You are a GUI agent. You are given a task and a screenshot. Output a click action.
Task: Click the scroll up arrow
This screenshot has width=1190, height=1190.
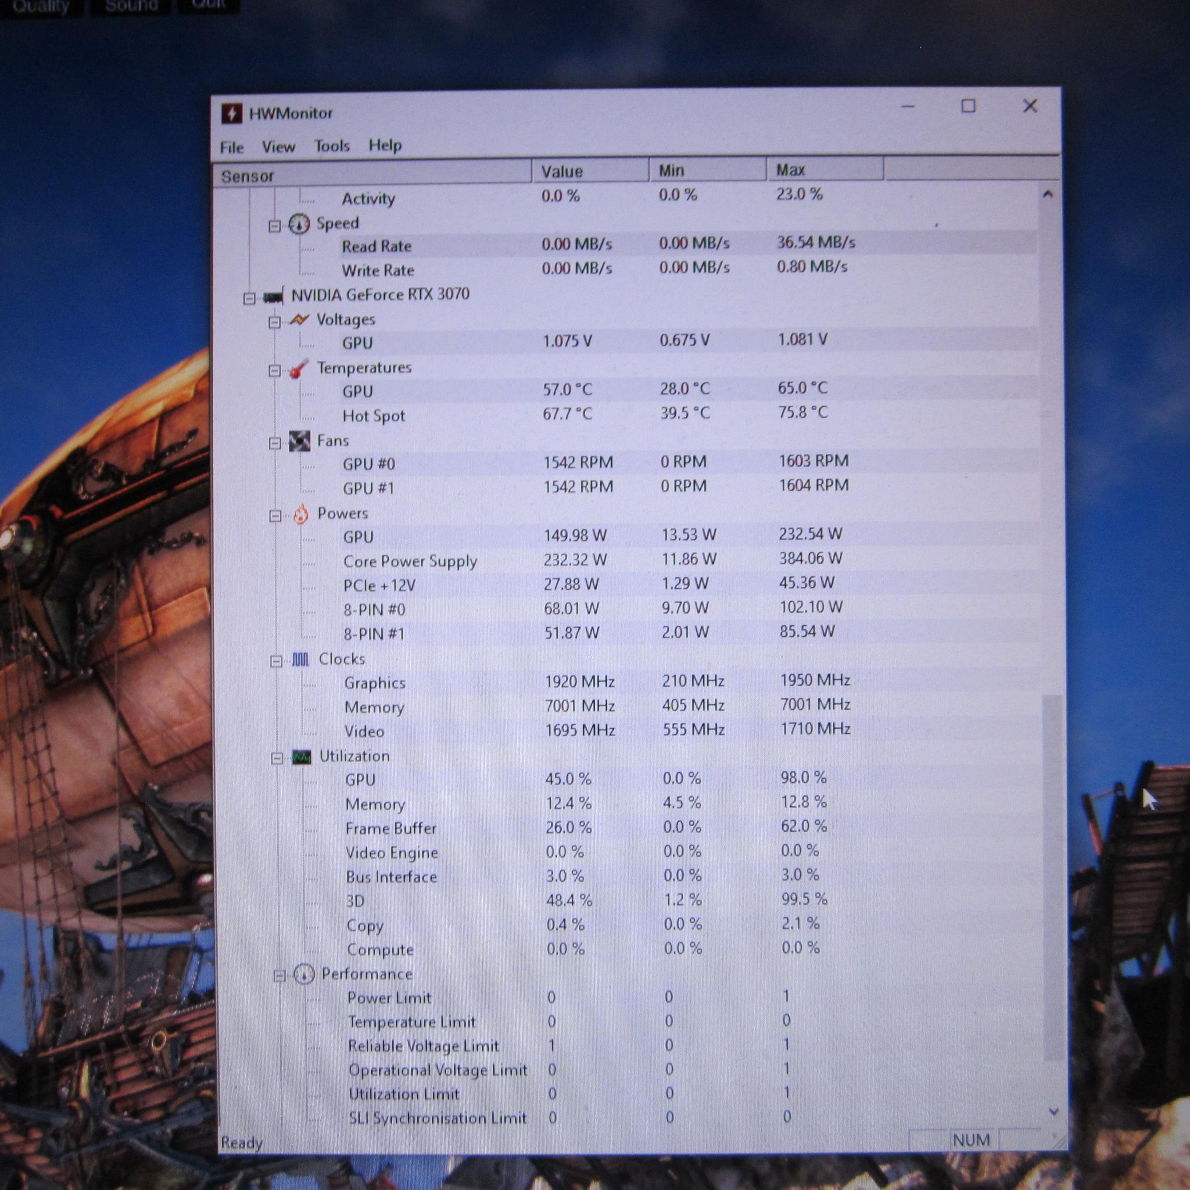[1048, 194]
